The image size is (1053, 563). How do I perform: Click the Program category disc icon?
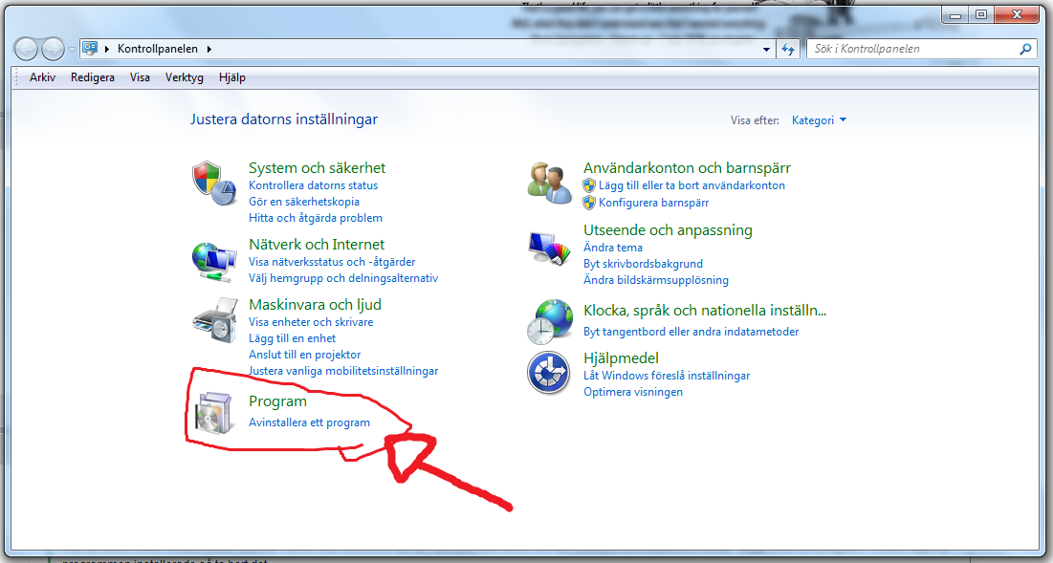point(214,411)
